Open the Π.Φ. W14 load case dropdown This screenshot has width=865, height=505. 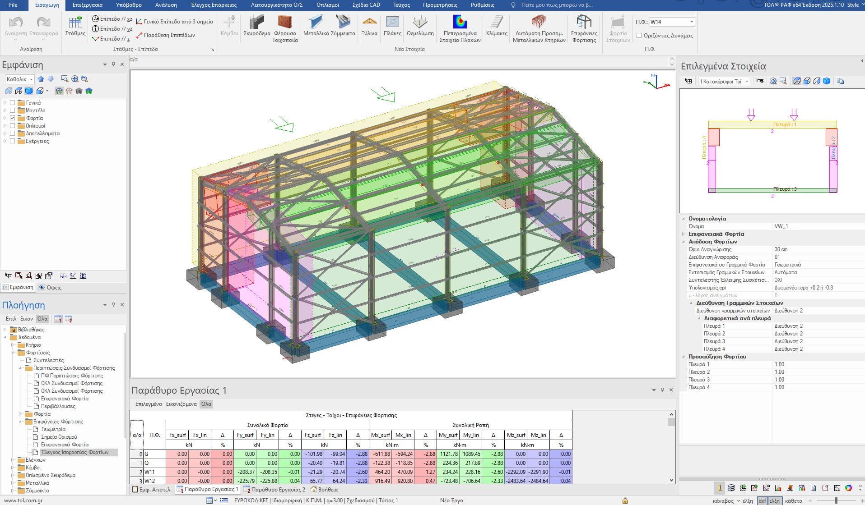tap(691, 22)
